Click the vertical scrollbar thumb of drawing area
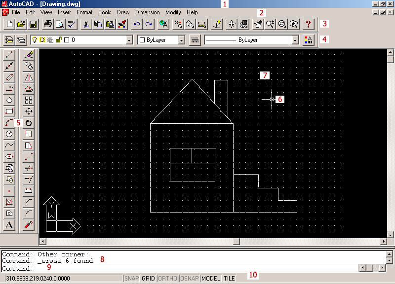This screenshot has height=284, width=395. (x=390, y=59)
